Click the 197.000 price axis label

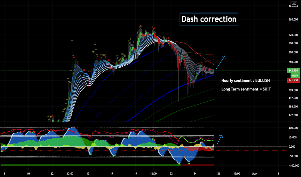[293, 98]
